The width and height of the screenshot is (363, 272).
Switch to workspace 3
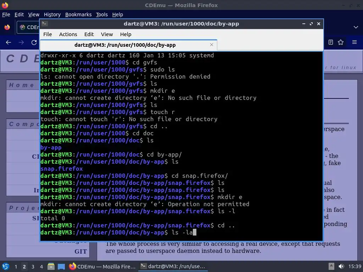click(x=33, y=267)
